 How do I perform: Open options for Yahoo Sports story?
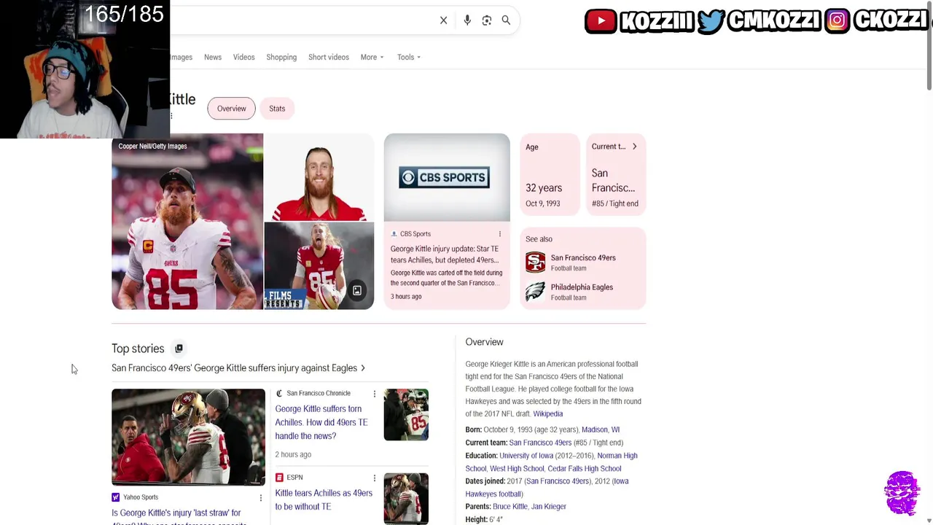[260, 497]
